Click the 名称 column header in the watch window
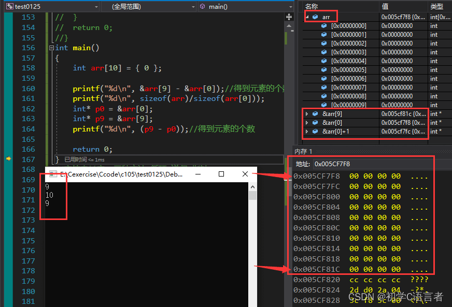The image size is (452, 307). click(x=311, y=6)
